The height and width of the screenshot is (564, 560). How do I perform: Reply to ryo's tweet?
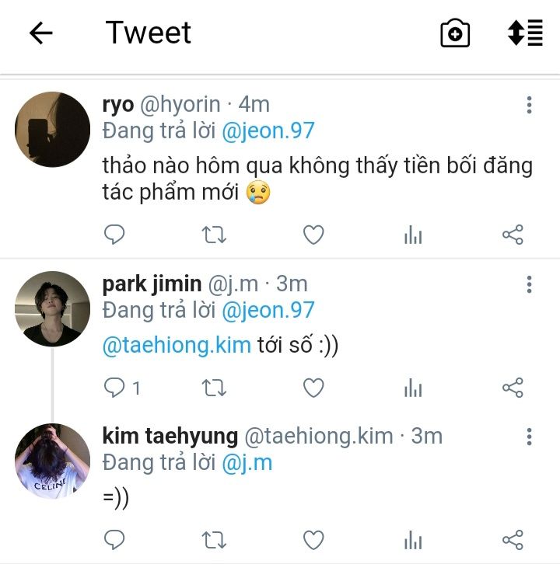point(114,235)
